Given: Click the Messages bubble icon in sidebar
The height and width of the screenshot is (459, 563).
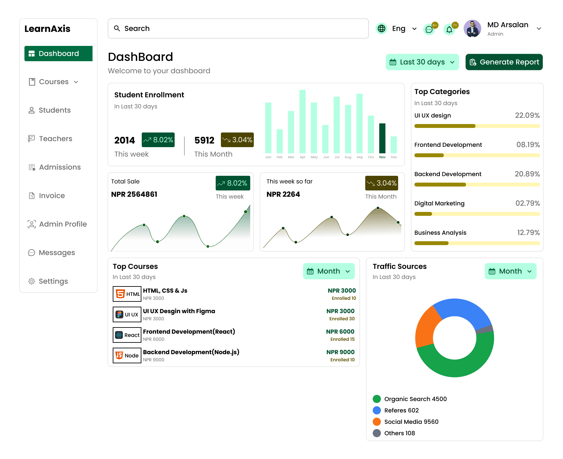Looking at the screenshot, I should pyautogui.click(x=32, y=253).
